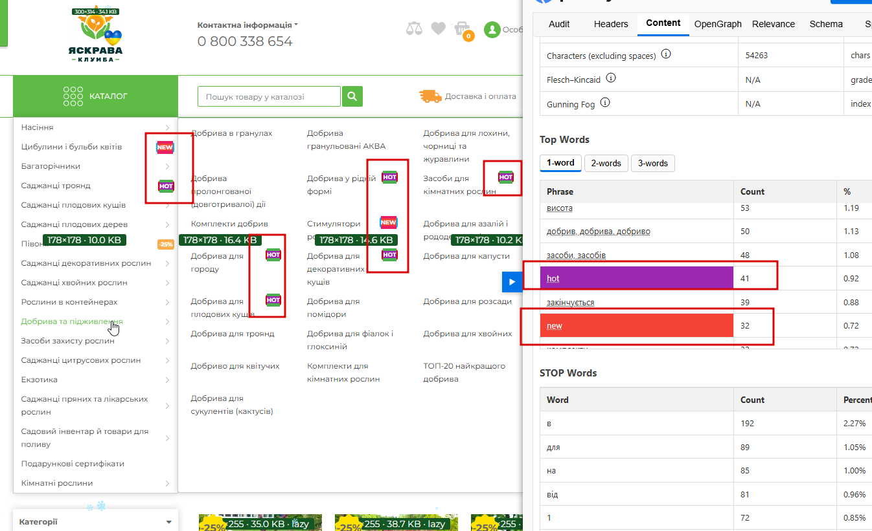Switch to the Relevance tab
Screen dimensions: 872x531
click(x=774, y=24)
